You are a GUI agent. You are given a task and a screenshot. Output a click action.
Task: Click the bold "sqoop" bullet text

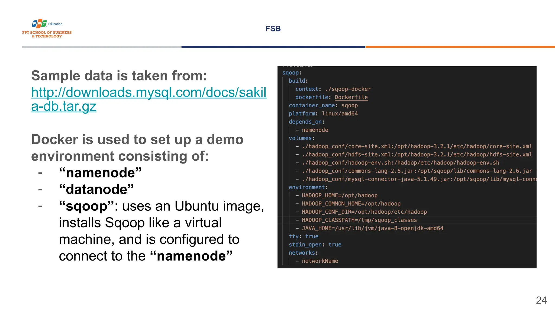(87, 206)
